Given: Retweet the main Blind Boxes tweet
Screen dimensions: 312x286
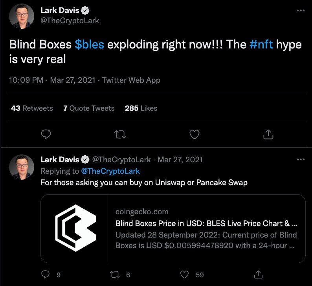Looking at the screenshot, I should tap(119, 135).
